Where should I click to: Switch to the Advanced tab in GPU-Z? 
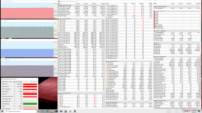click(15, 81)
